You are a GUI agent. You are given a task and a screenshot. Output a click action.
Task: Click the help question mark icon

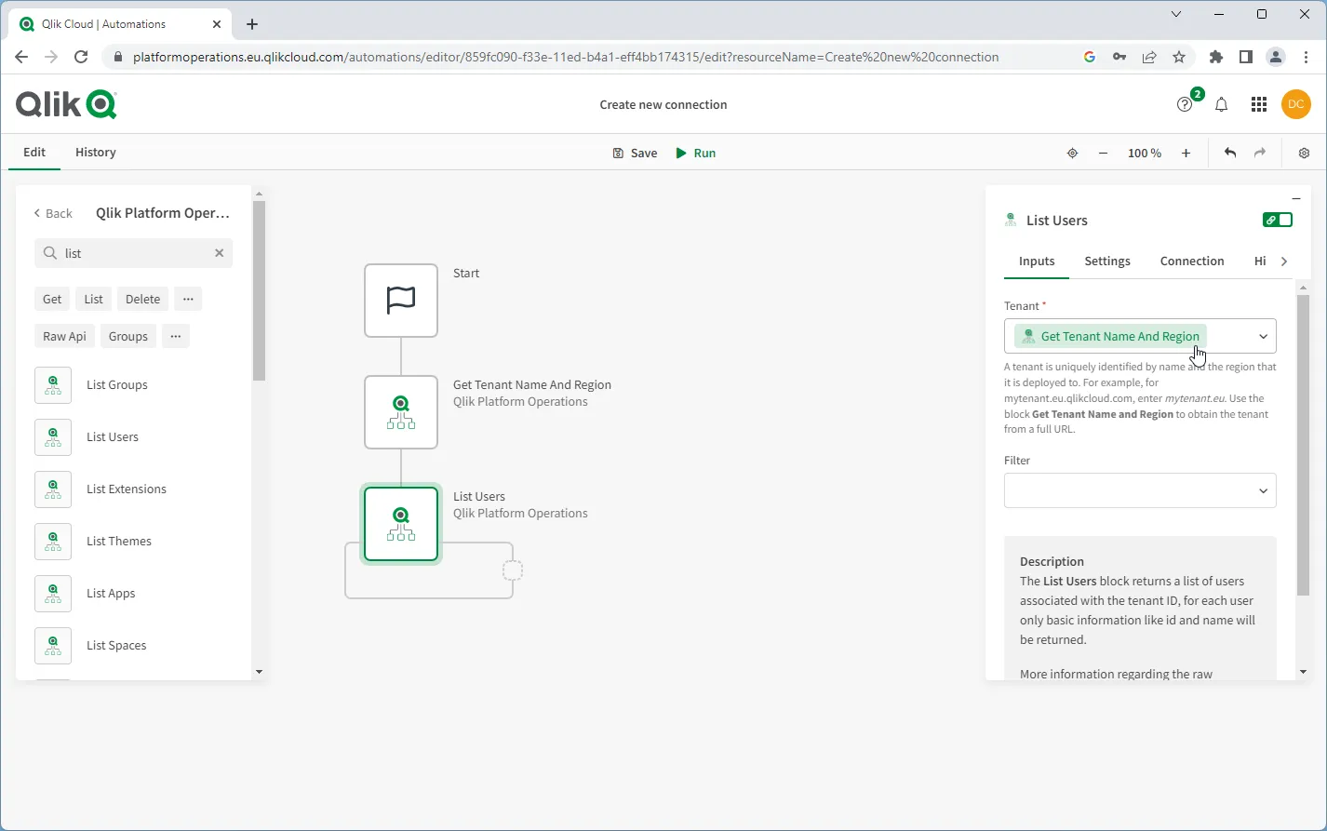(x=1184, y=104)
